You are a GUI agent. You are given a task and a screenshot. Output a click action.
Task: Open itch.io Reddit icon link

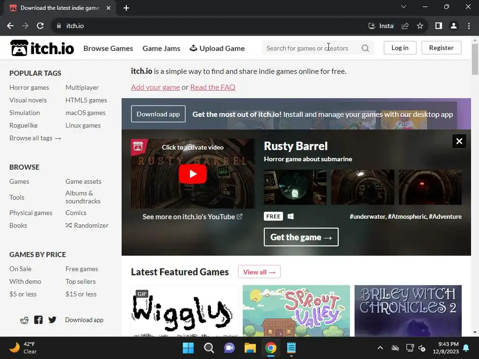24,320
